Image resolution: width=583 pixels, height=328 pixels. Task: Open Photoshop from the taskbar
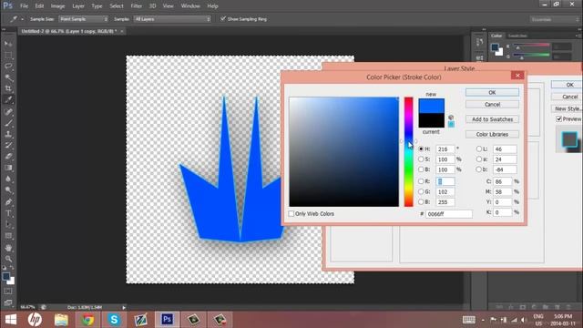tap(167, 320)
